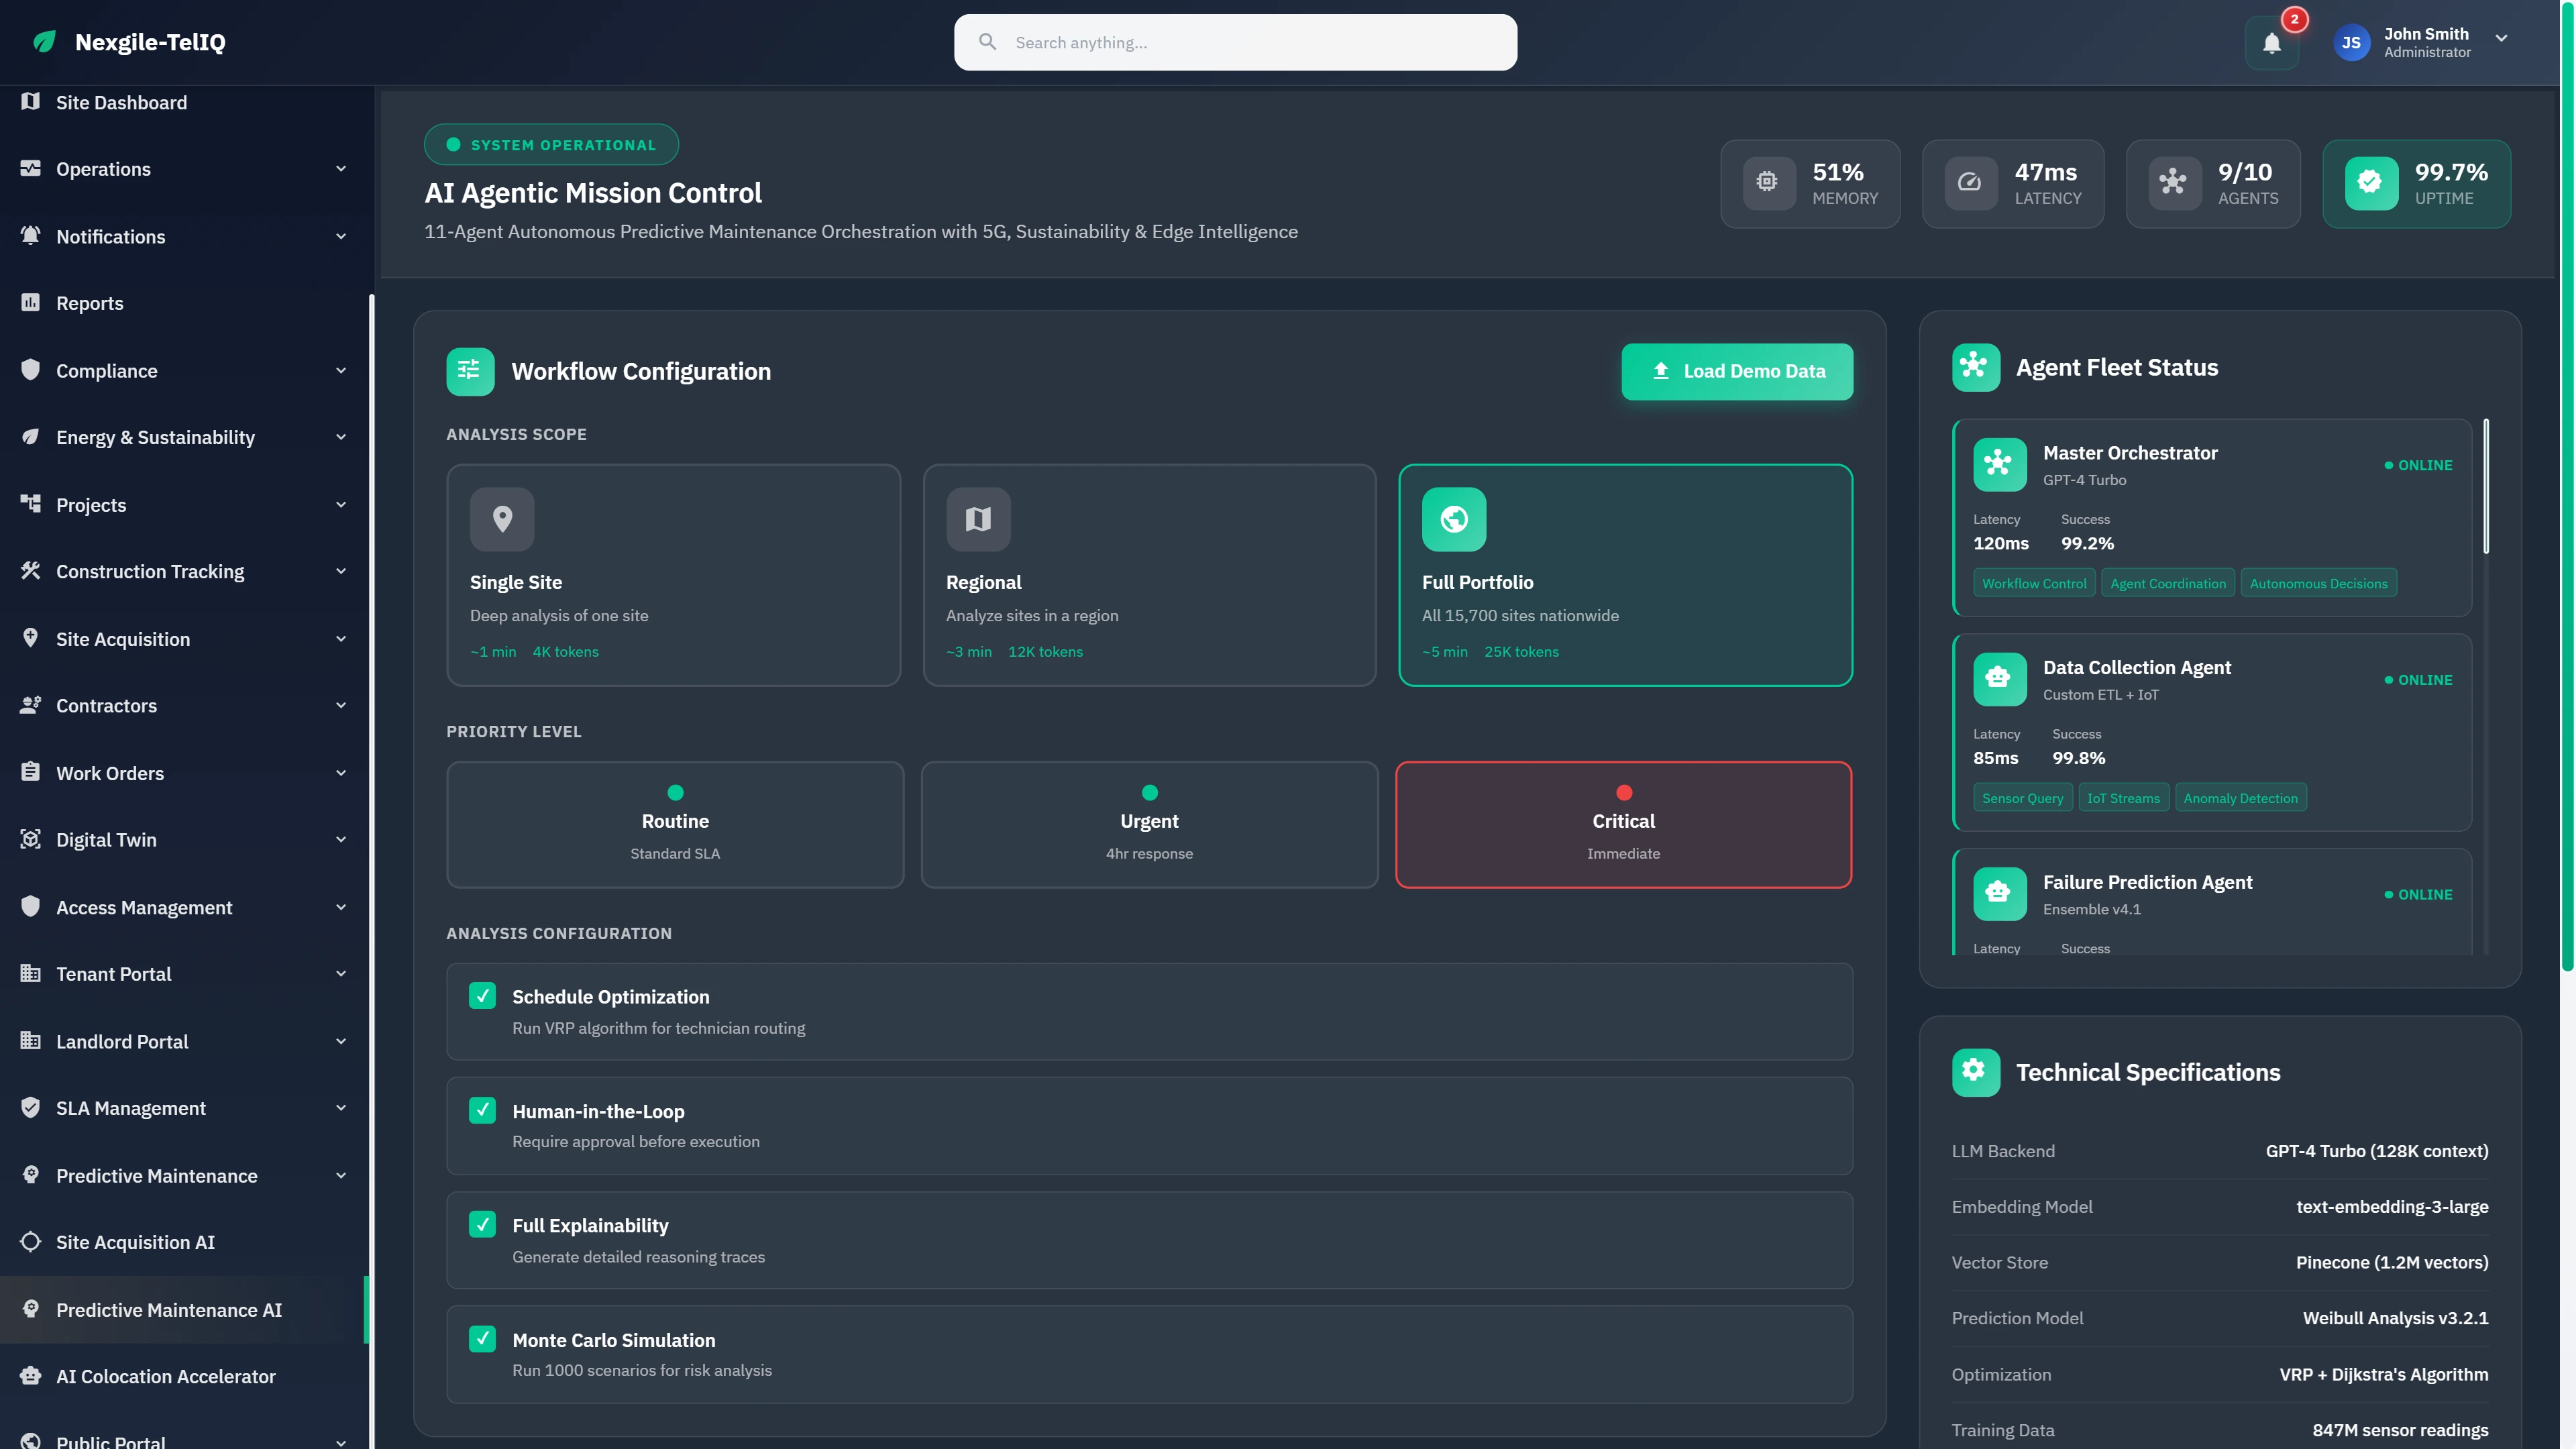
Task: Click the Nexgile-TelIQ leaf logo
Action: coord(44,42)
